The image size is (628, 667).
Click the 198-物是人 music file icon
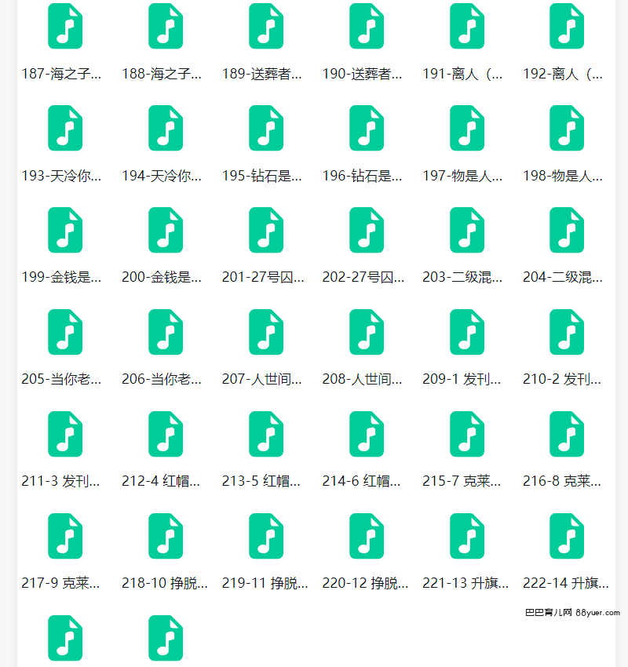pyautogui.click(x=567, y=128)
